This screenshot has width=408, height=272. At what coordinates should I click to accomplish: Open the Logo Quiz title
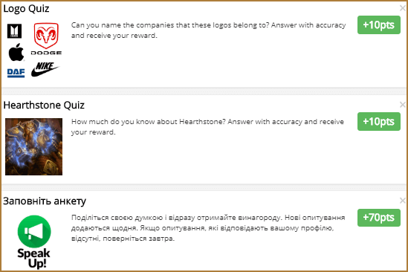tap(26, 9)
